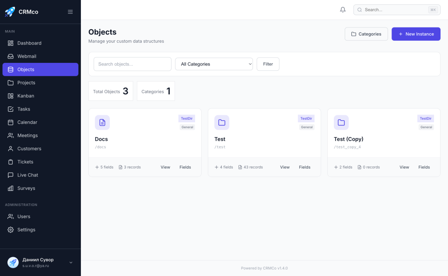The width and height of the screenshot is (448, 276).
Task: Expand the user profile menu chevron
Action: 71,262
